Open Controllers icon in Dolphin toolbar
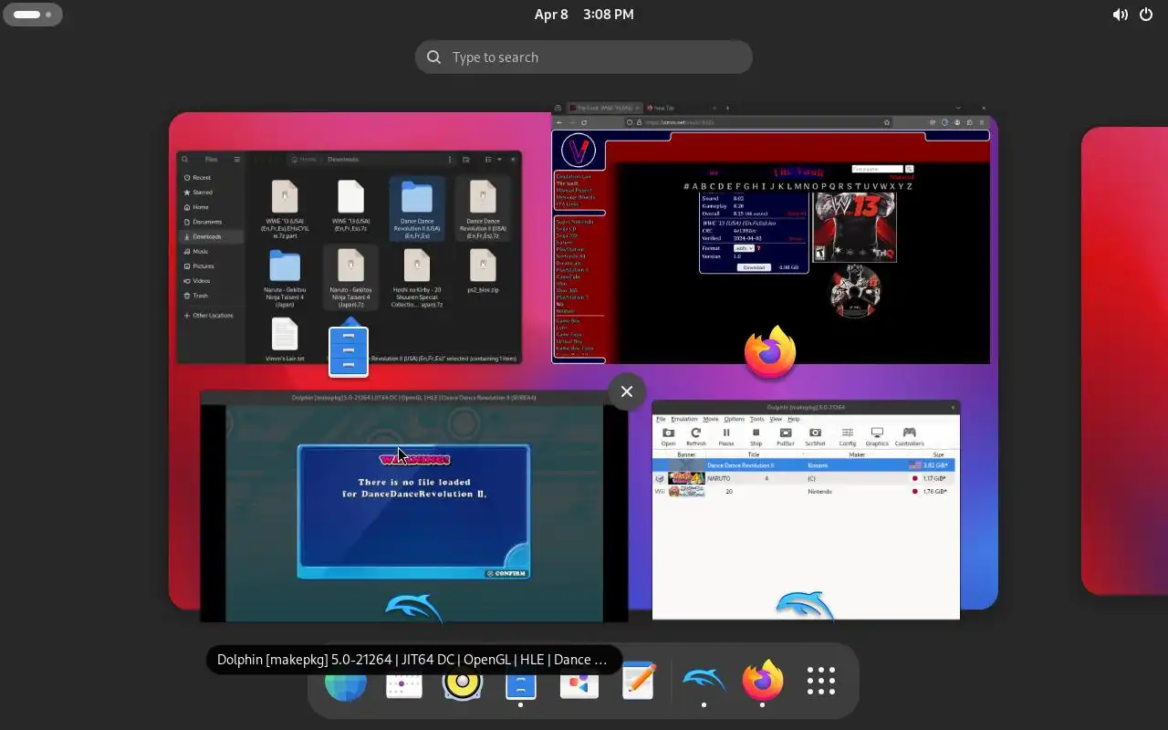Screen dimensions: 1168x730 tap(909, 436)
